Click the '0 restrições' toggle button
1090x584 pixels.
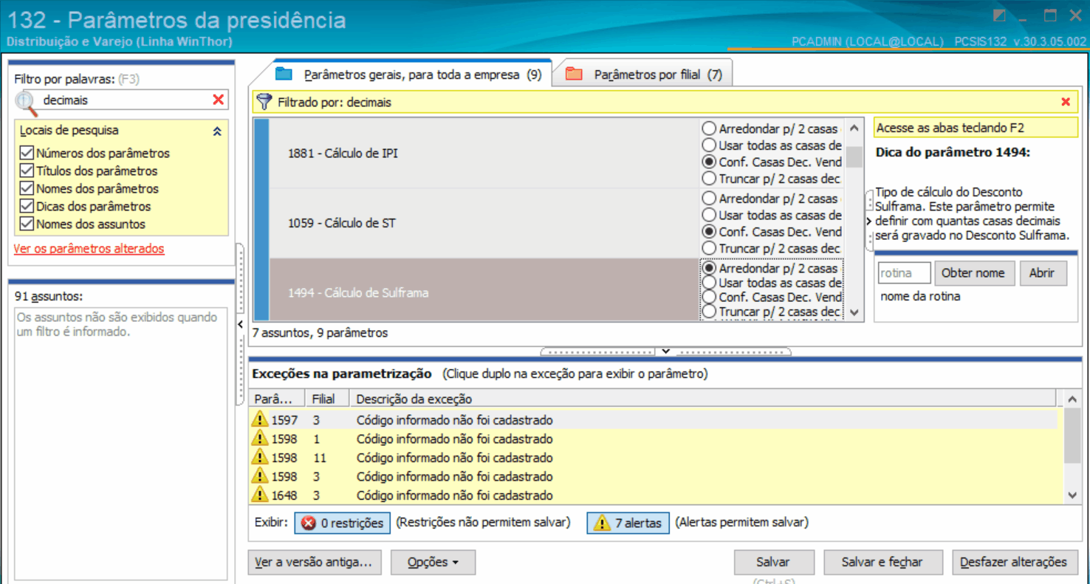click(343, 523)
